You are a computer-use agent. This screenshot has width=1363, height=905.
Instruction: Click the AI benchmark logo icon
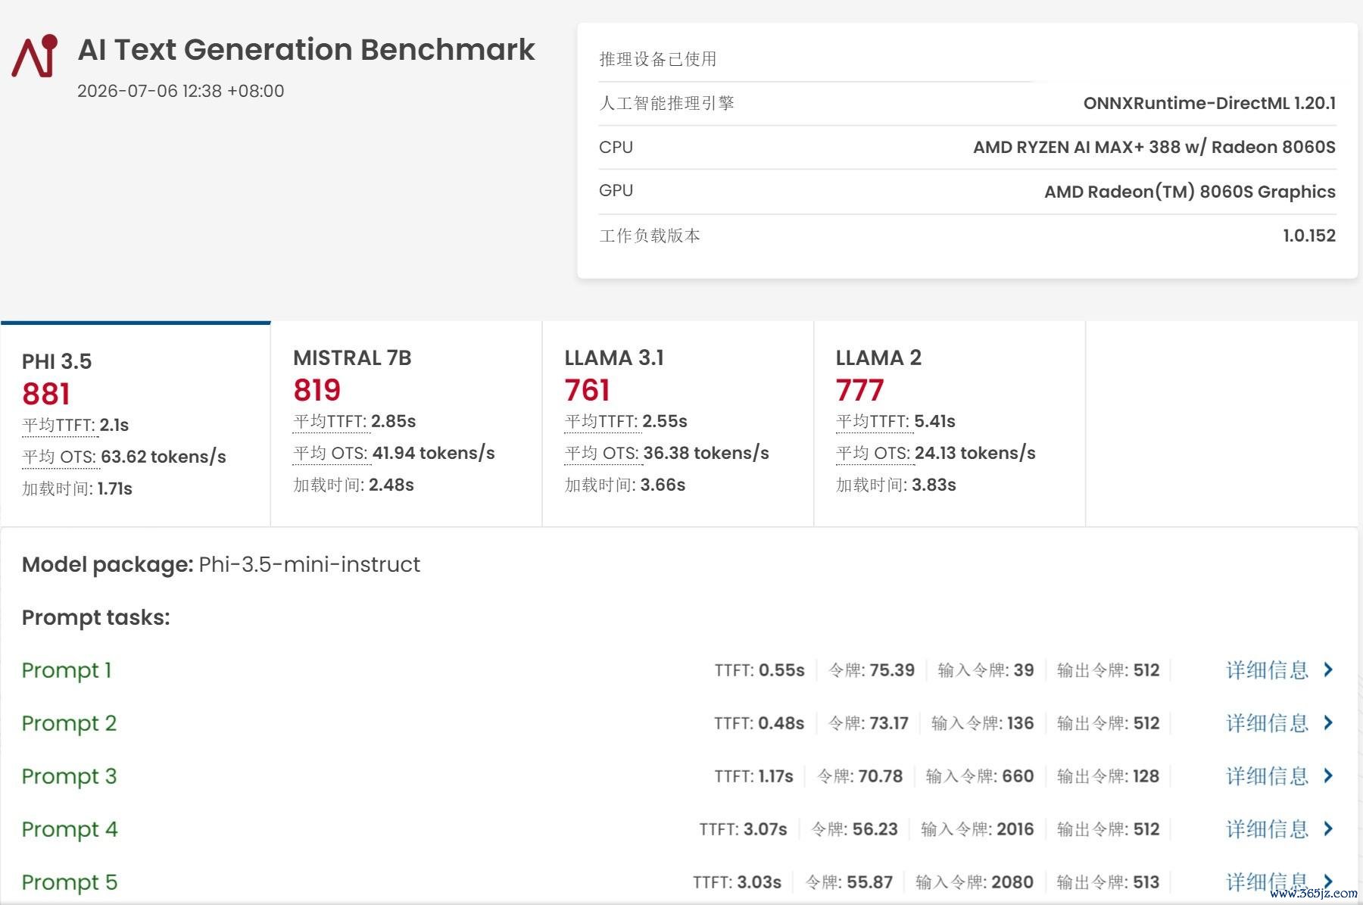tap(35, 55)
